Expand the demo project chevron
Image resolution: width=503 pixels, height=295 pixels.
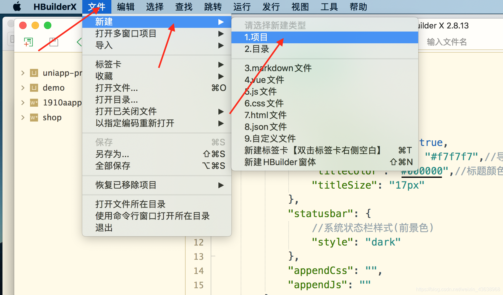23,88
